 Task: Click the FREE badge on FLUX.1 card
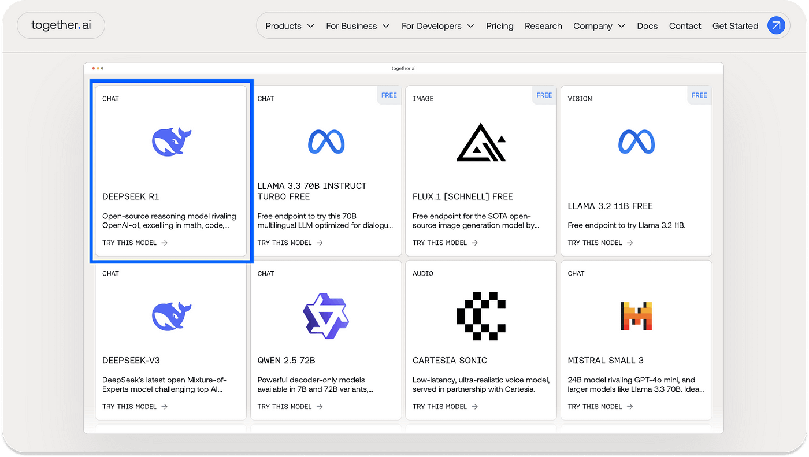click(x=544, y=95)
